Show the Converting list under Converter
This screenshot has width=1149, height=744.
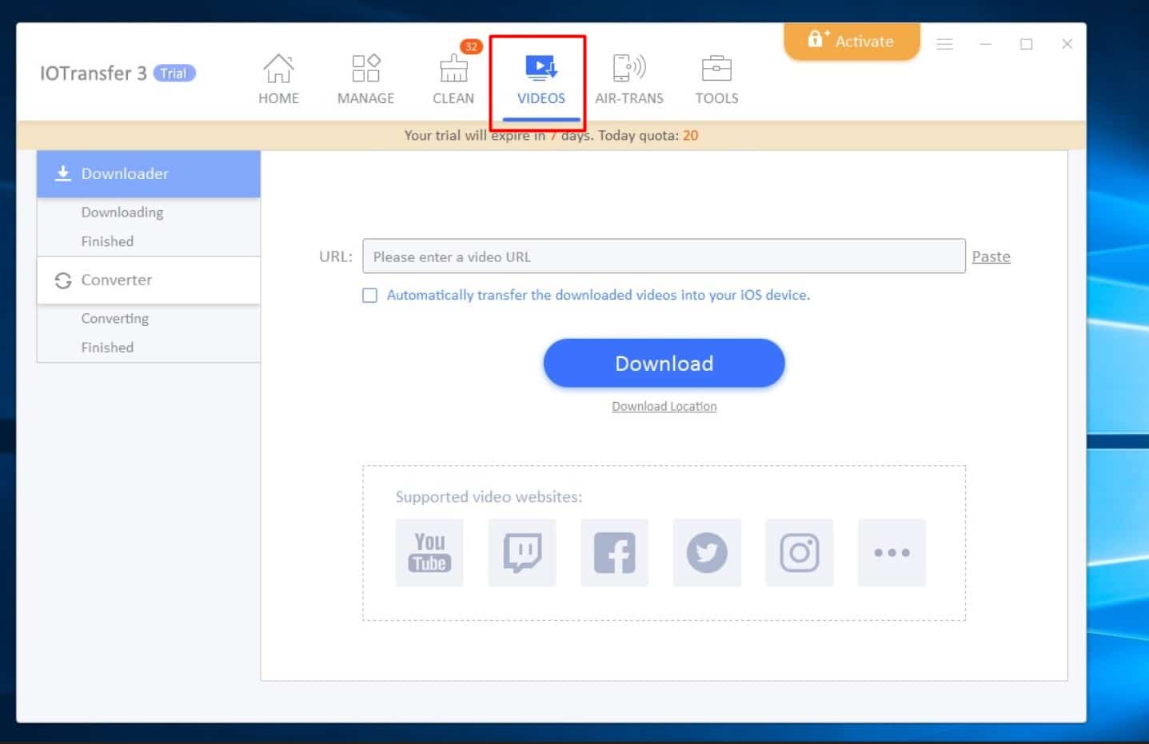pyautogui.click(x=115, y=319)
